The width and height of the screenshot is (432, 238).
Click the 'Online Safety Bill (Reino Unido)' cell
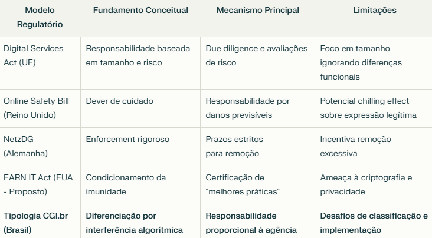tap(40, 108)
